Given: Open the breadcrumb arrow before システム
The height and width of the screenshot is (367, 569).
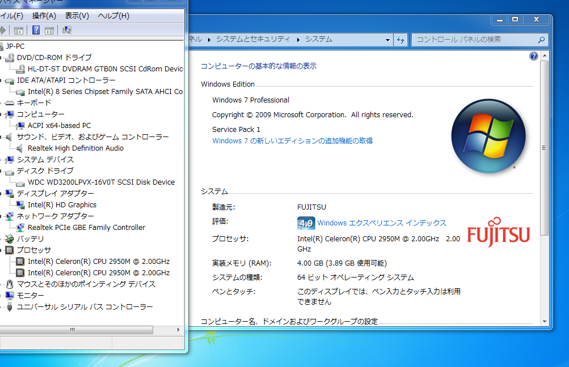Looking at the screenshot, I should tap(298, 40).
